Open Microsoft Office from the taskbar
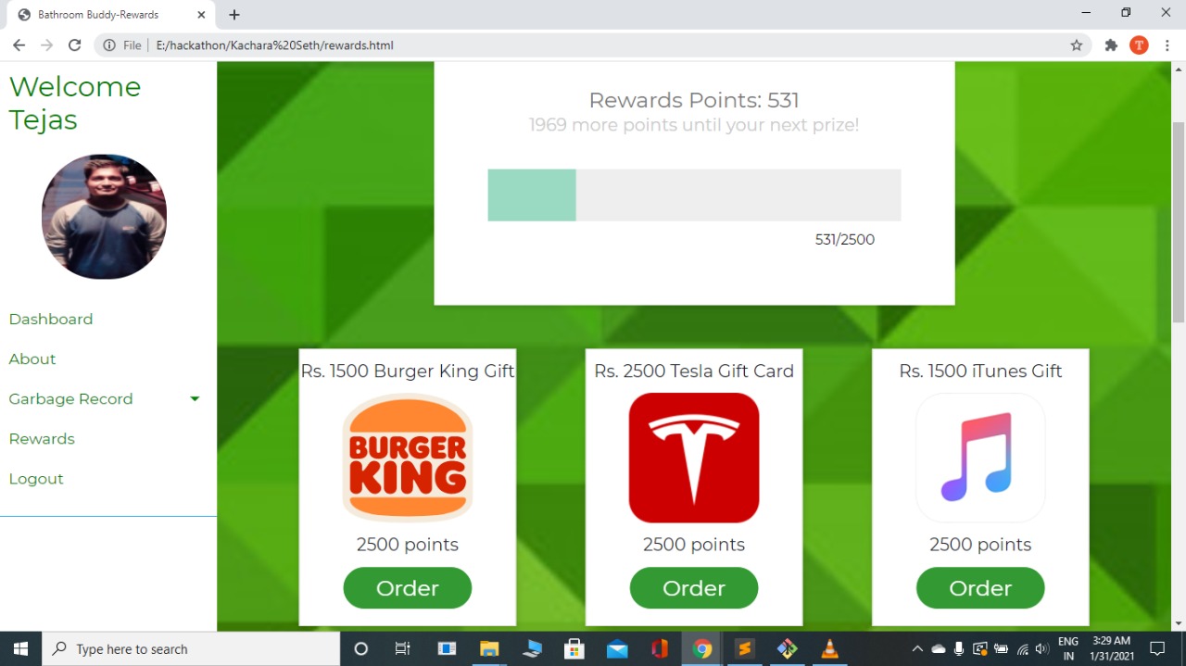 (660, 648)
